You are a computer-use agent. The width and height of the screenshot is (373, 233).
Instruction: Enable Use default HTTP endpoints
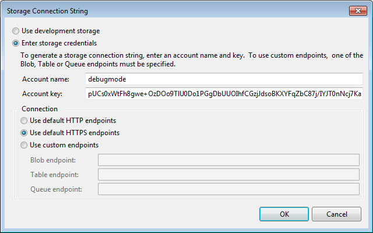click(24, 121)
